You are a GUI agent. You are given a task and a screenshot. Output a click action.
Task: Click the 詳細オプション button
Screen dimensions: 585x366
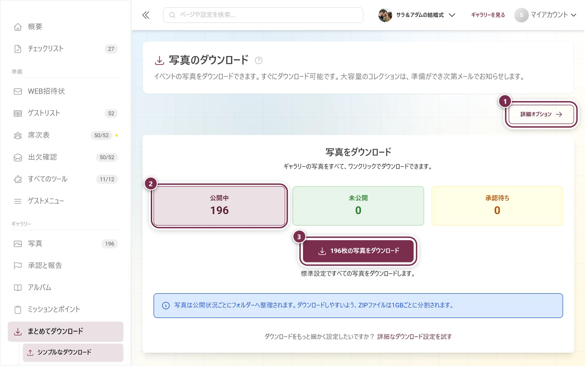541,114
